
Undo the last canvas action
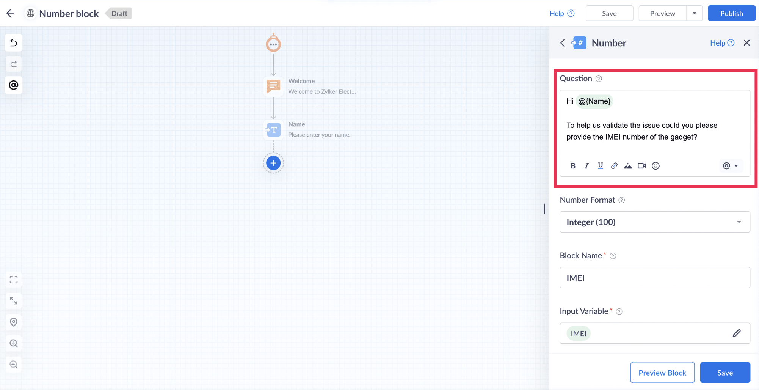click(14, 43)
